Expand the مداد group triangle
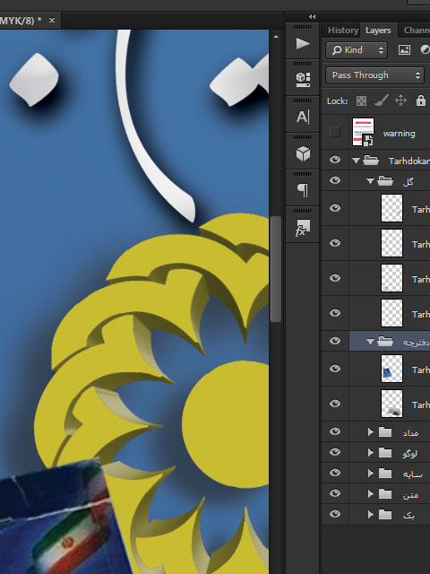 [x=370, y=432]
